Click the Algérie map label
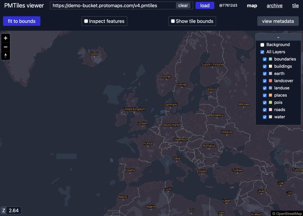 coord(151,207)
